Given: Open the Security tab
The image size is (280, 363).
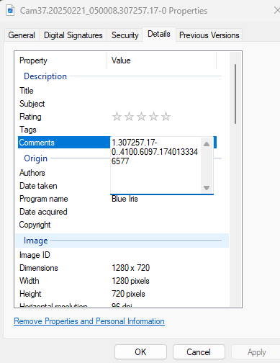Looking at the screenshot, I should pos(125,35).
